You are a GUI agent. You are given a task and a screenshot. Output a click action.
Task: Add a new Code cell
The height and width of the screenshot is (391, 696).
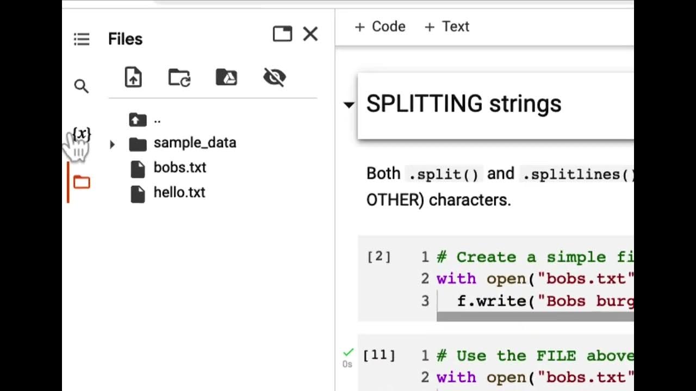pos(380,27)
